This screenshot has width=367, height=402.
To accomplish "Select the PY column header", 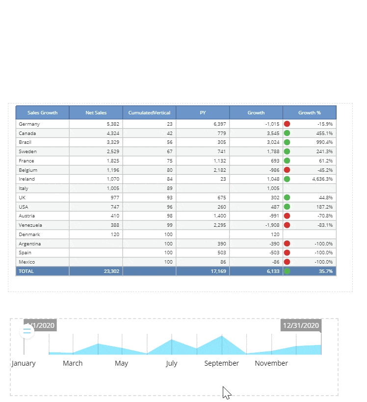I will (x=203, y=113).
